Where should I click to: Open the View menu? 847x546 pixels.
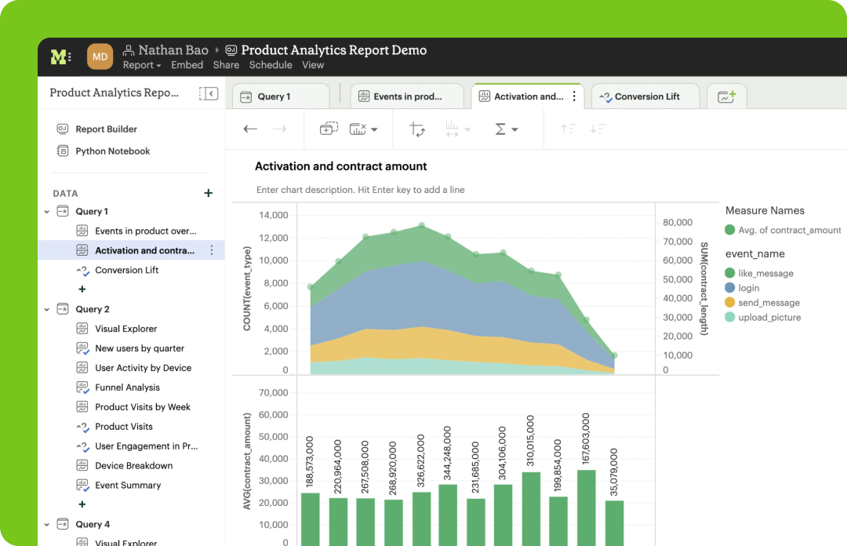tap(313, 65)
